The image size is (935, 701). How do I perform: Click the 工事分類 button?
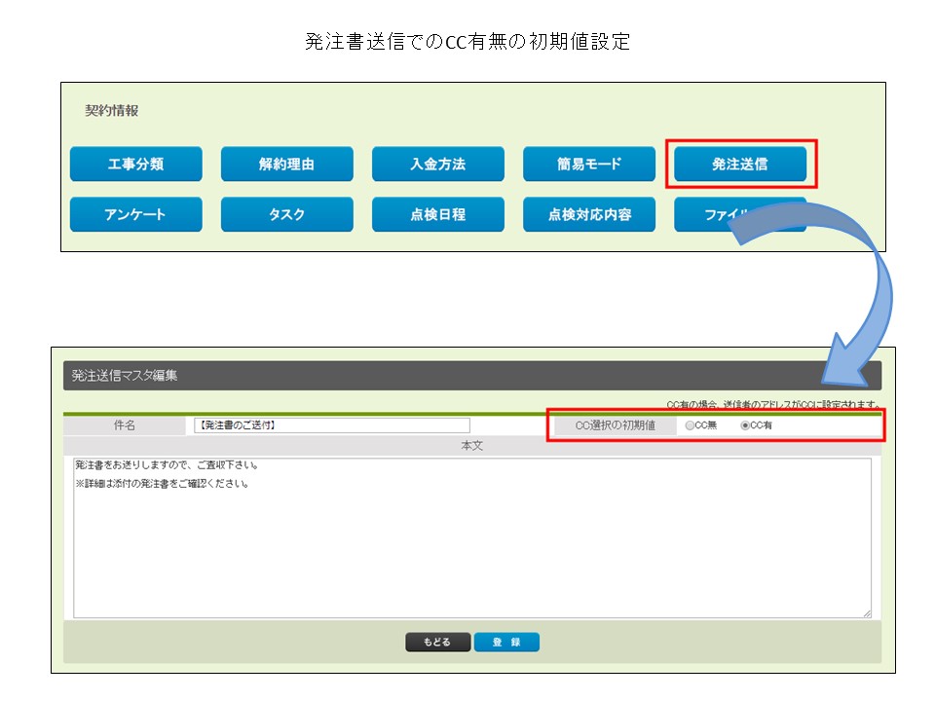pyautogui.click(x=135, y=164)
